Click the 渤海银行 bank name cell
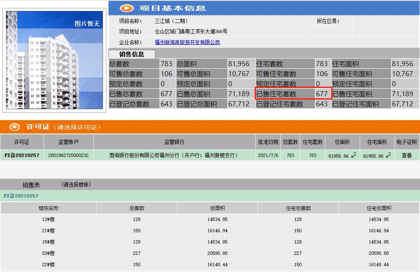Image resolution: width=420 pixels, height=272 pixels. pos(173,155)
